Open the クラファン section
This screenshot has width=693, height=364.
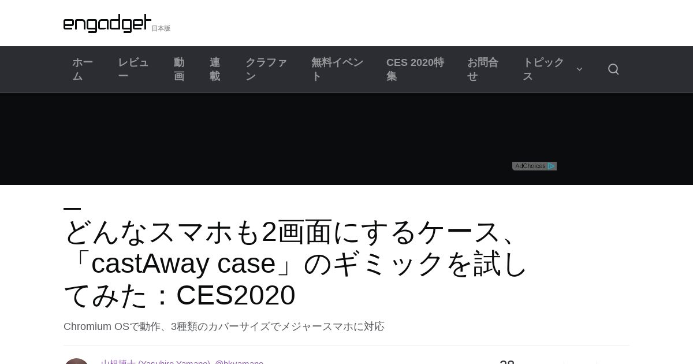(x=266, y=69)
